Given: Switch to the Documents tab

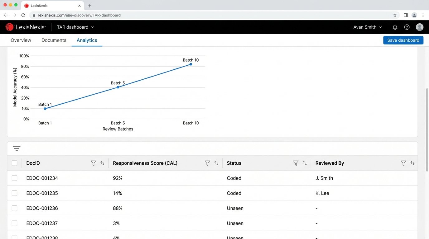Looking at the screenshot, I should pos(54,40).
